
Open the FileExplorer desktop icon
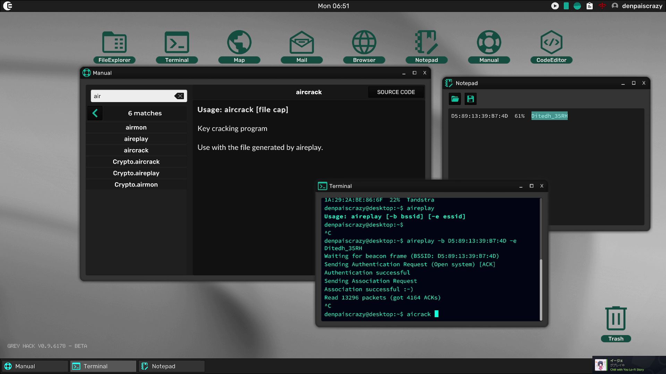114,43
